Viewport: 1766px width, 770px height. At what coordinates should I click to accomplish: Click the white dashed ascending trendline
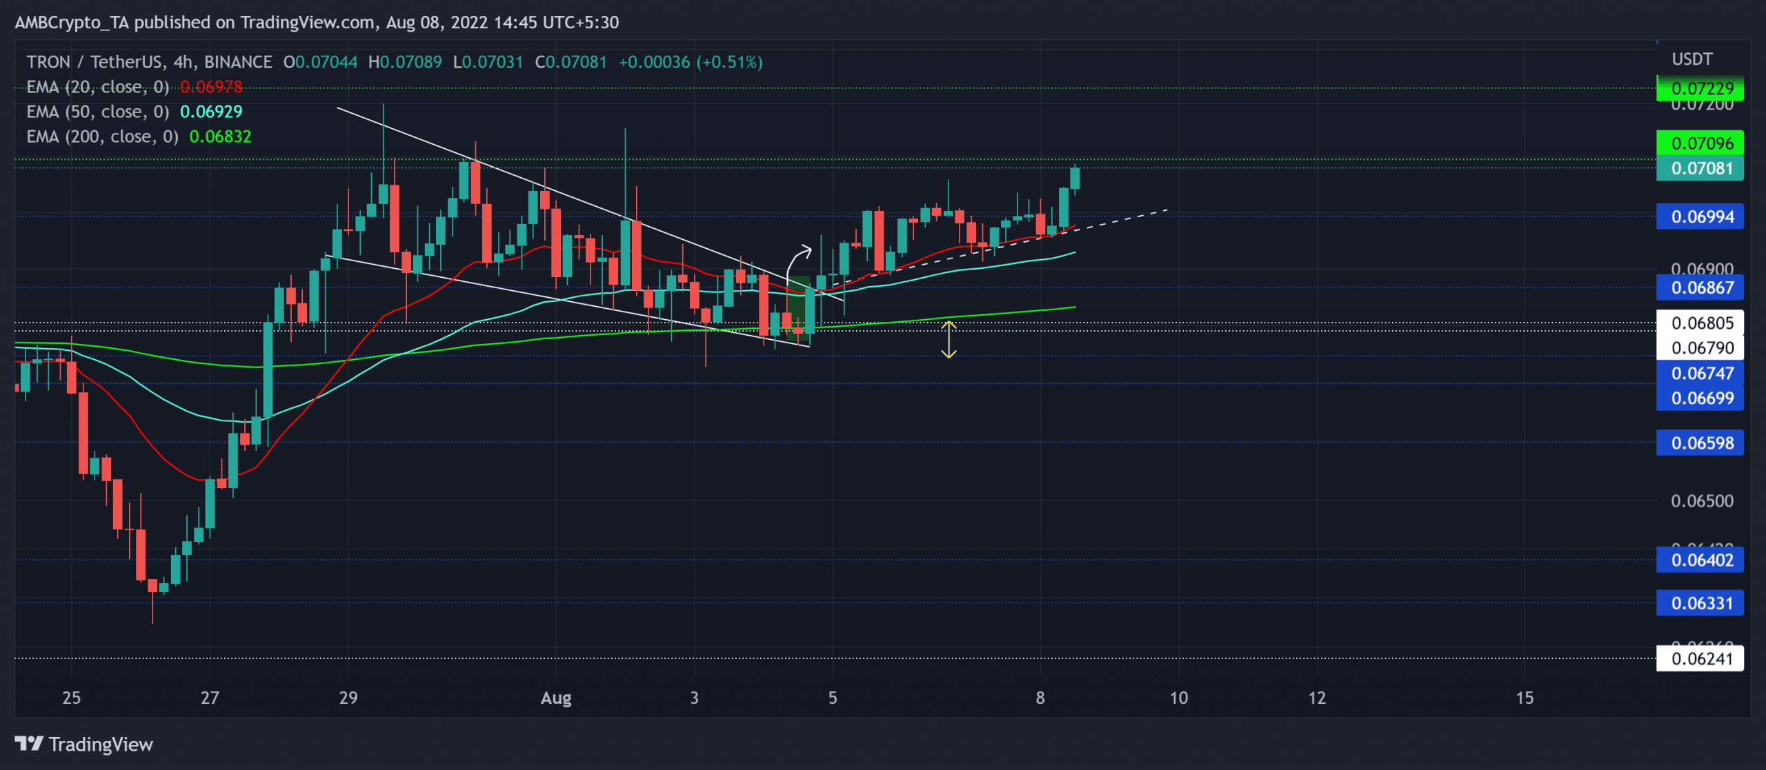coord(1000,247)
